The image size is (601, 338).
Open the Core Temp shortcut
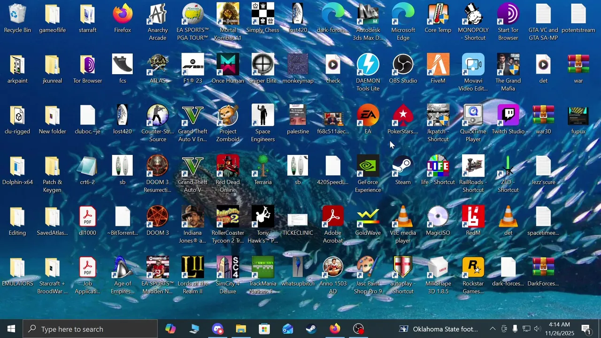(438, 19)
